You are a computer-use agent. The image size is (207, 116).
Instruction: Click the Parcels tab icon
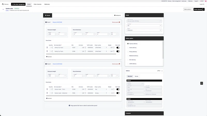[46, 15]
